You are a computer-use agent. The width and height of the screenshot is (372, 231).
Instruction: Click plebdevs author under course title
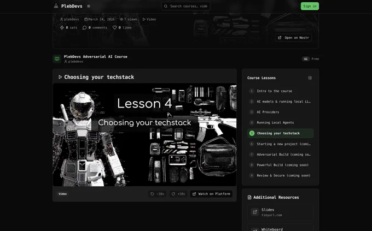[x=73, y=62]
